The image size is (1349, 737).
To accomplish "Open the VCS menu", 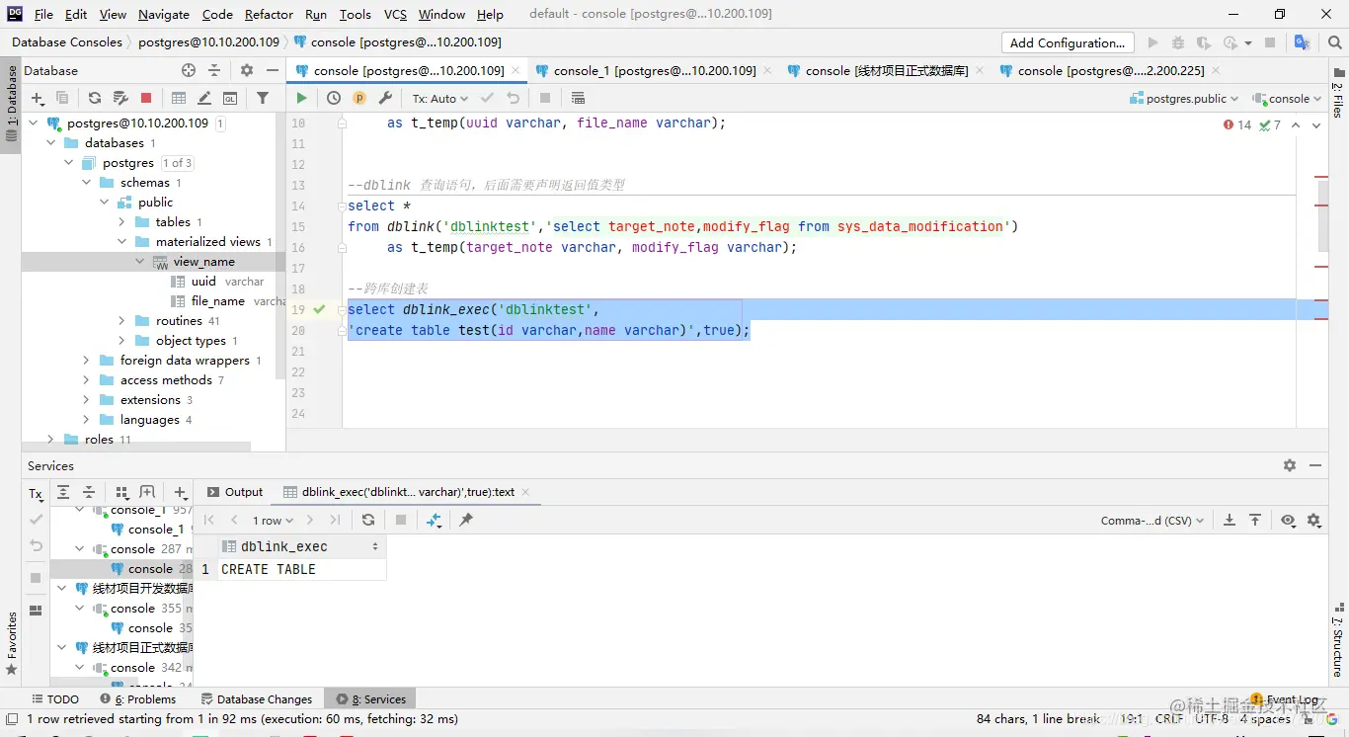I will 395,14.
